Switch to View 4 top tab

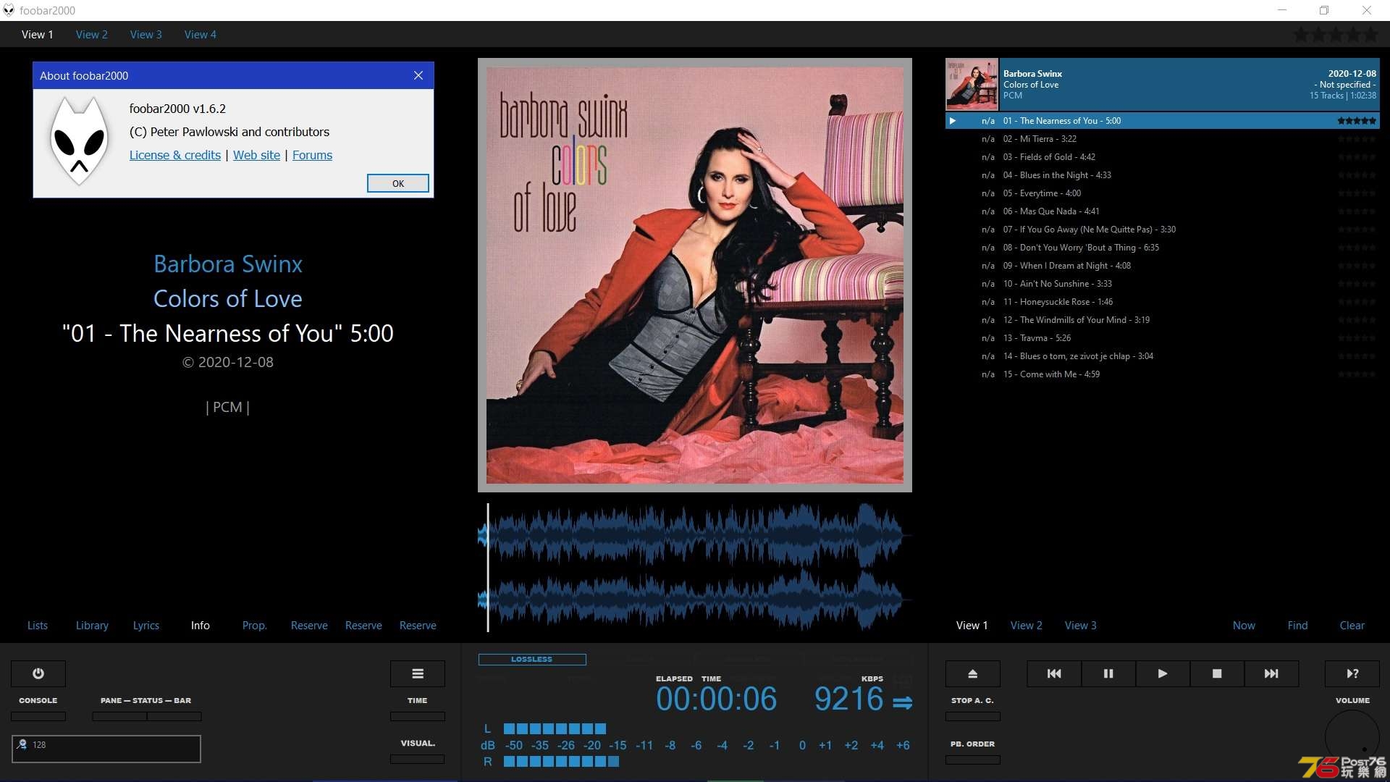tap(200, 34)
